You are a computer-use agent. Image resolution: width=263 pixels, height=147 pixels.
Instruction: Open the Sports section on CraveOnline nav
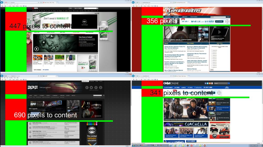[x=190, y=88]
